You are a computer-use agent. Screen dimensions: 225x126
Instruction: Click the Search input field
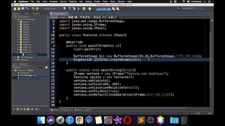193,8
